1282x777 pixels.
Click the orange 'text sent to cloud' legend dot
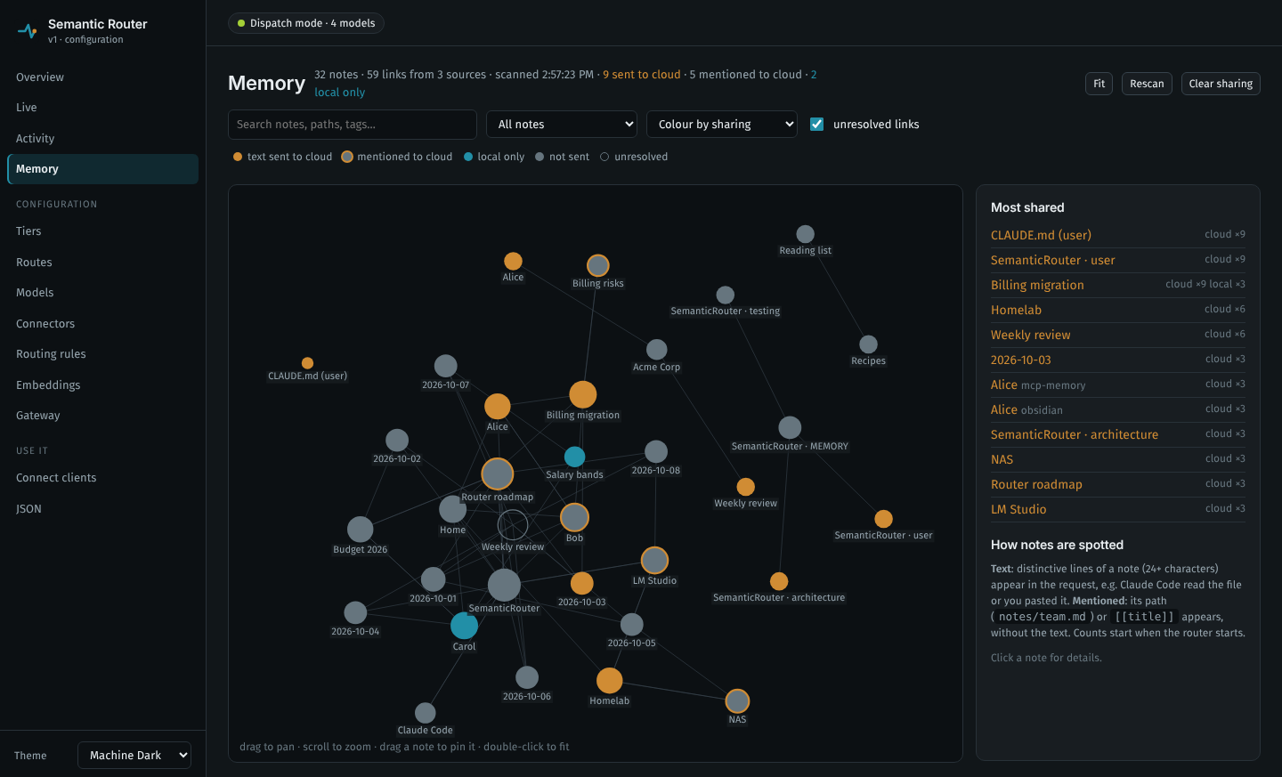pos(238,157)
